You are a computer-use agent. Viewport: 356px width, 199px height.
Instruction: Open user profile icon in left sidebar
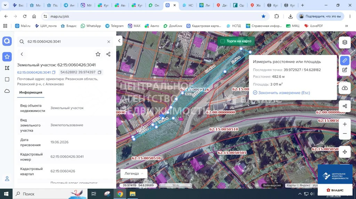click(x=7, y=179)
